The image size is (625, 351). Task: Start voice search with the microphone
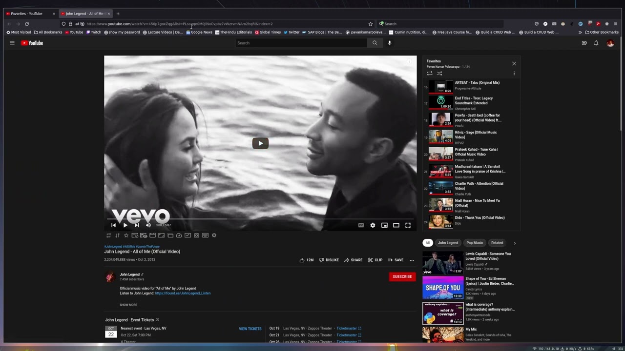point(389,43)
